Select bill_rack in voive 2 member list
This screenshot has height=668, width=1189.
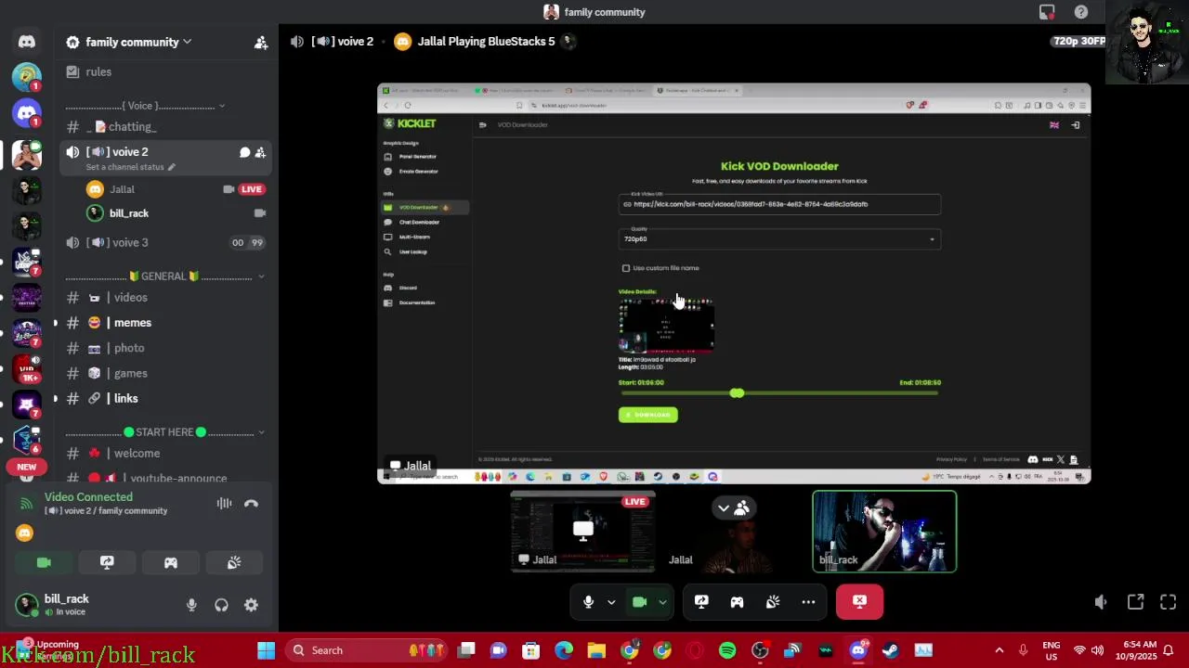click(176, 213)
